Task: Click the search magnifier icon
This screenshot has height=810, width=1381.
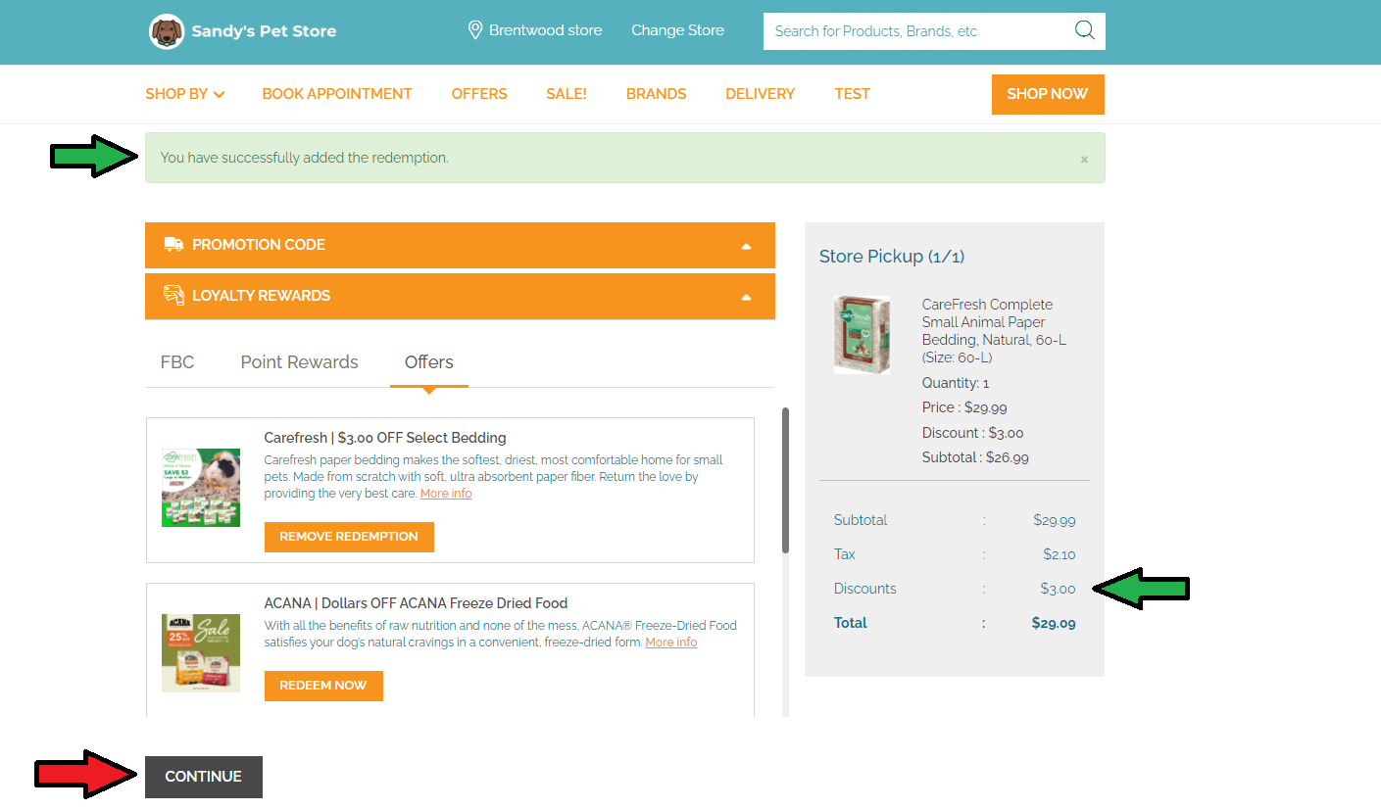Action: [1084, 30]
